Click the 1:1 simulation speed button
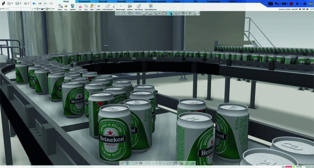This screenshot has width=314, height=168. [303, 9]
